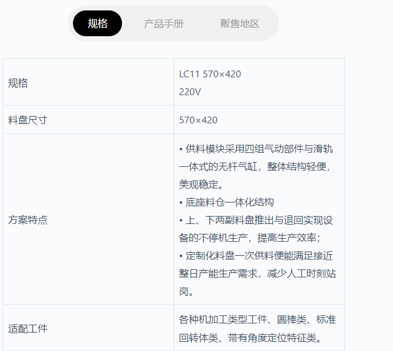Click the 570×420 value beside 料盘尺寸
Image resolution: width=393 pixels, height=351 pixels.
[x=198, y=120]
